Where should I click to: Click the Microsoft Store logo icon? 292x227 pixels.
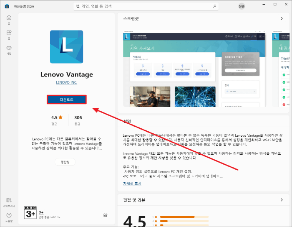point(7,6)
